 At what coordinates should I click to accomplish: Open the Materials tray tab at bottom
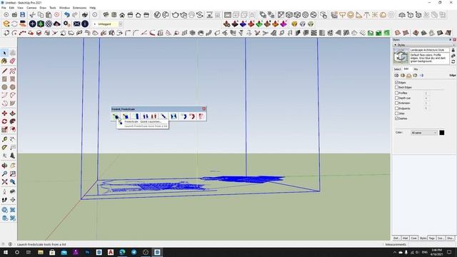pyautogui.click(x=405, y=238)
